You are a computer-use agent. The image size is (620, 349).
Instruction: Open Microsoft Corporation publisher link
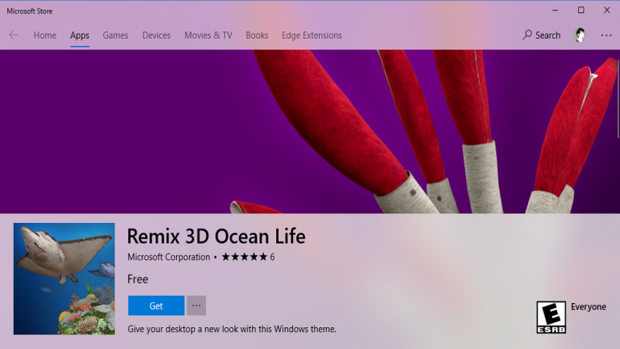click(x=169, y=257)
